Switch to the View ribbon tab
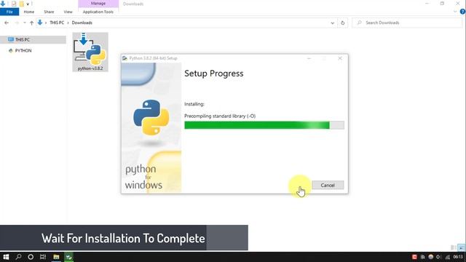The width and height of the screenshot is (466, 262). 68,12
